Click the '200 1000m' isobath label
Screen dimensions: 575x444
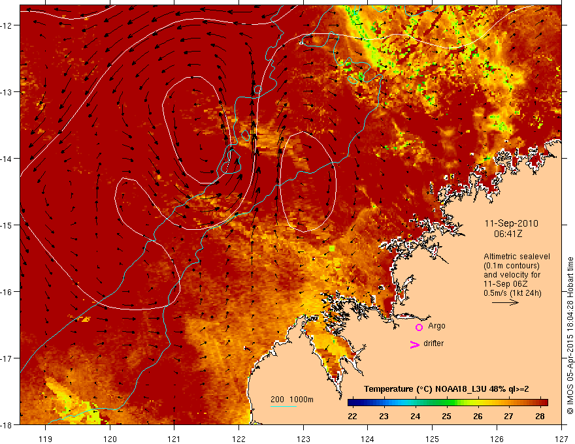tap(292, 400)
